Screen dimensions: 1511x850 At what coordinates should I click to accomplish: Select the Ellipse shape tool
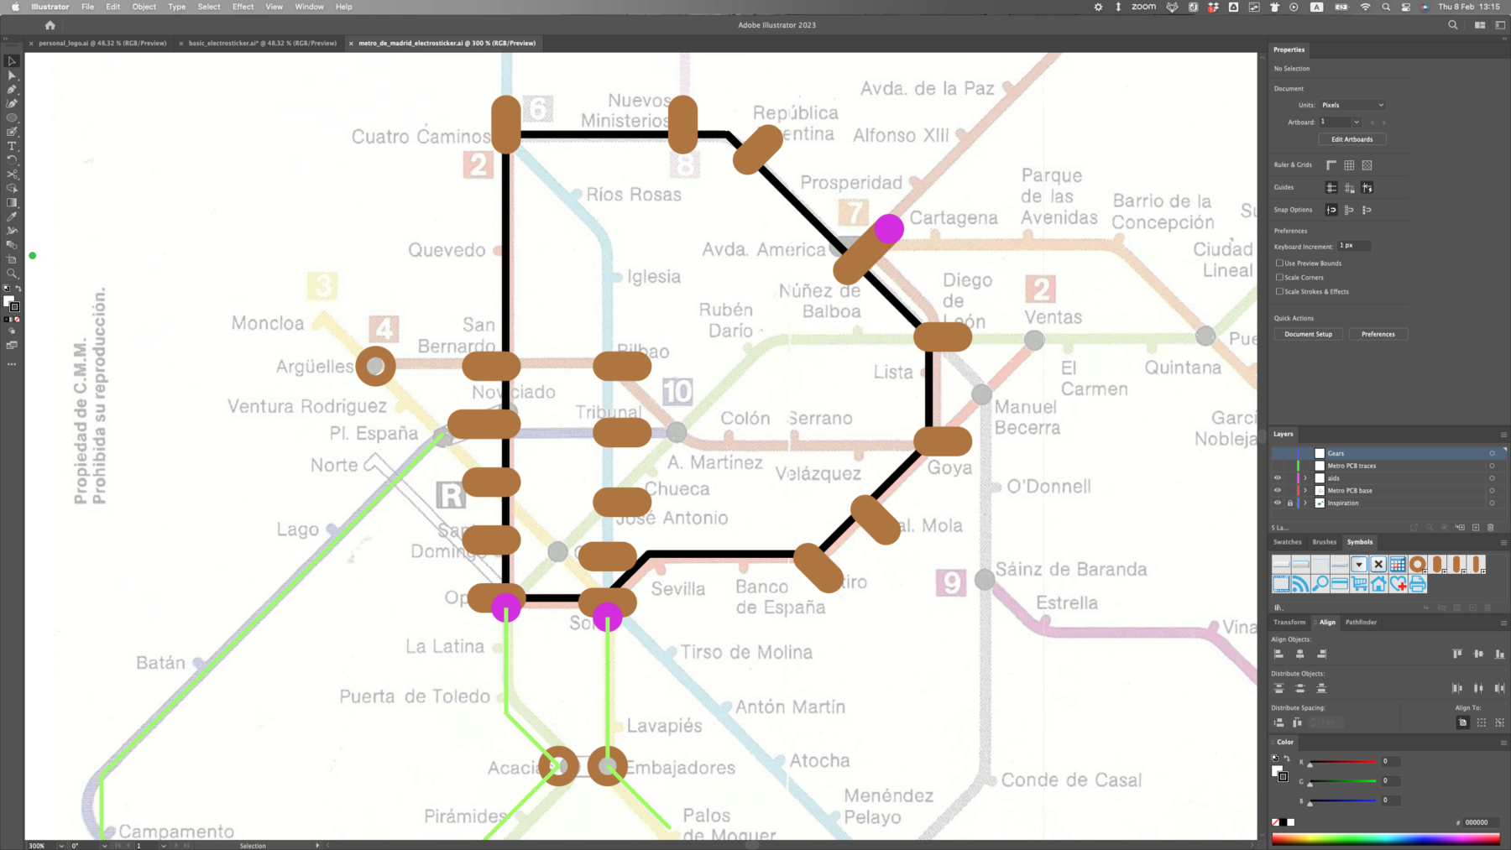pos(12,117)
